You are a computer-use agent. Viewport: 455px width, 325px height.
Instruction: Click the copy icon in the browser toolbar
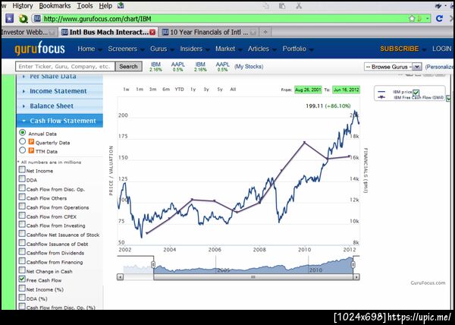(265, 5)
